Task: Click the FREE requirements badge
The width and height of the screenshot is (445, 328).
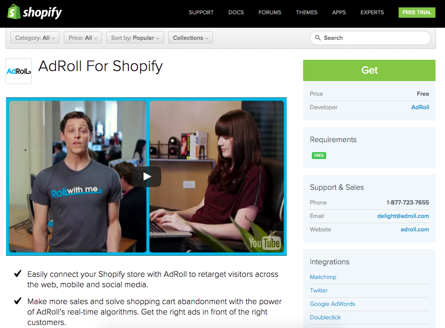Action: (319, 156)
